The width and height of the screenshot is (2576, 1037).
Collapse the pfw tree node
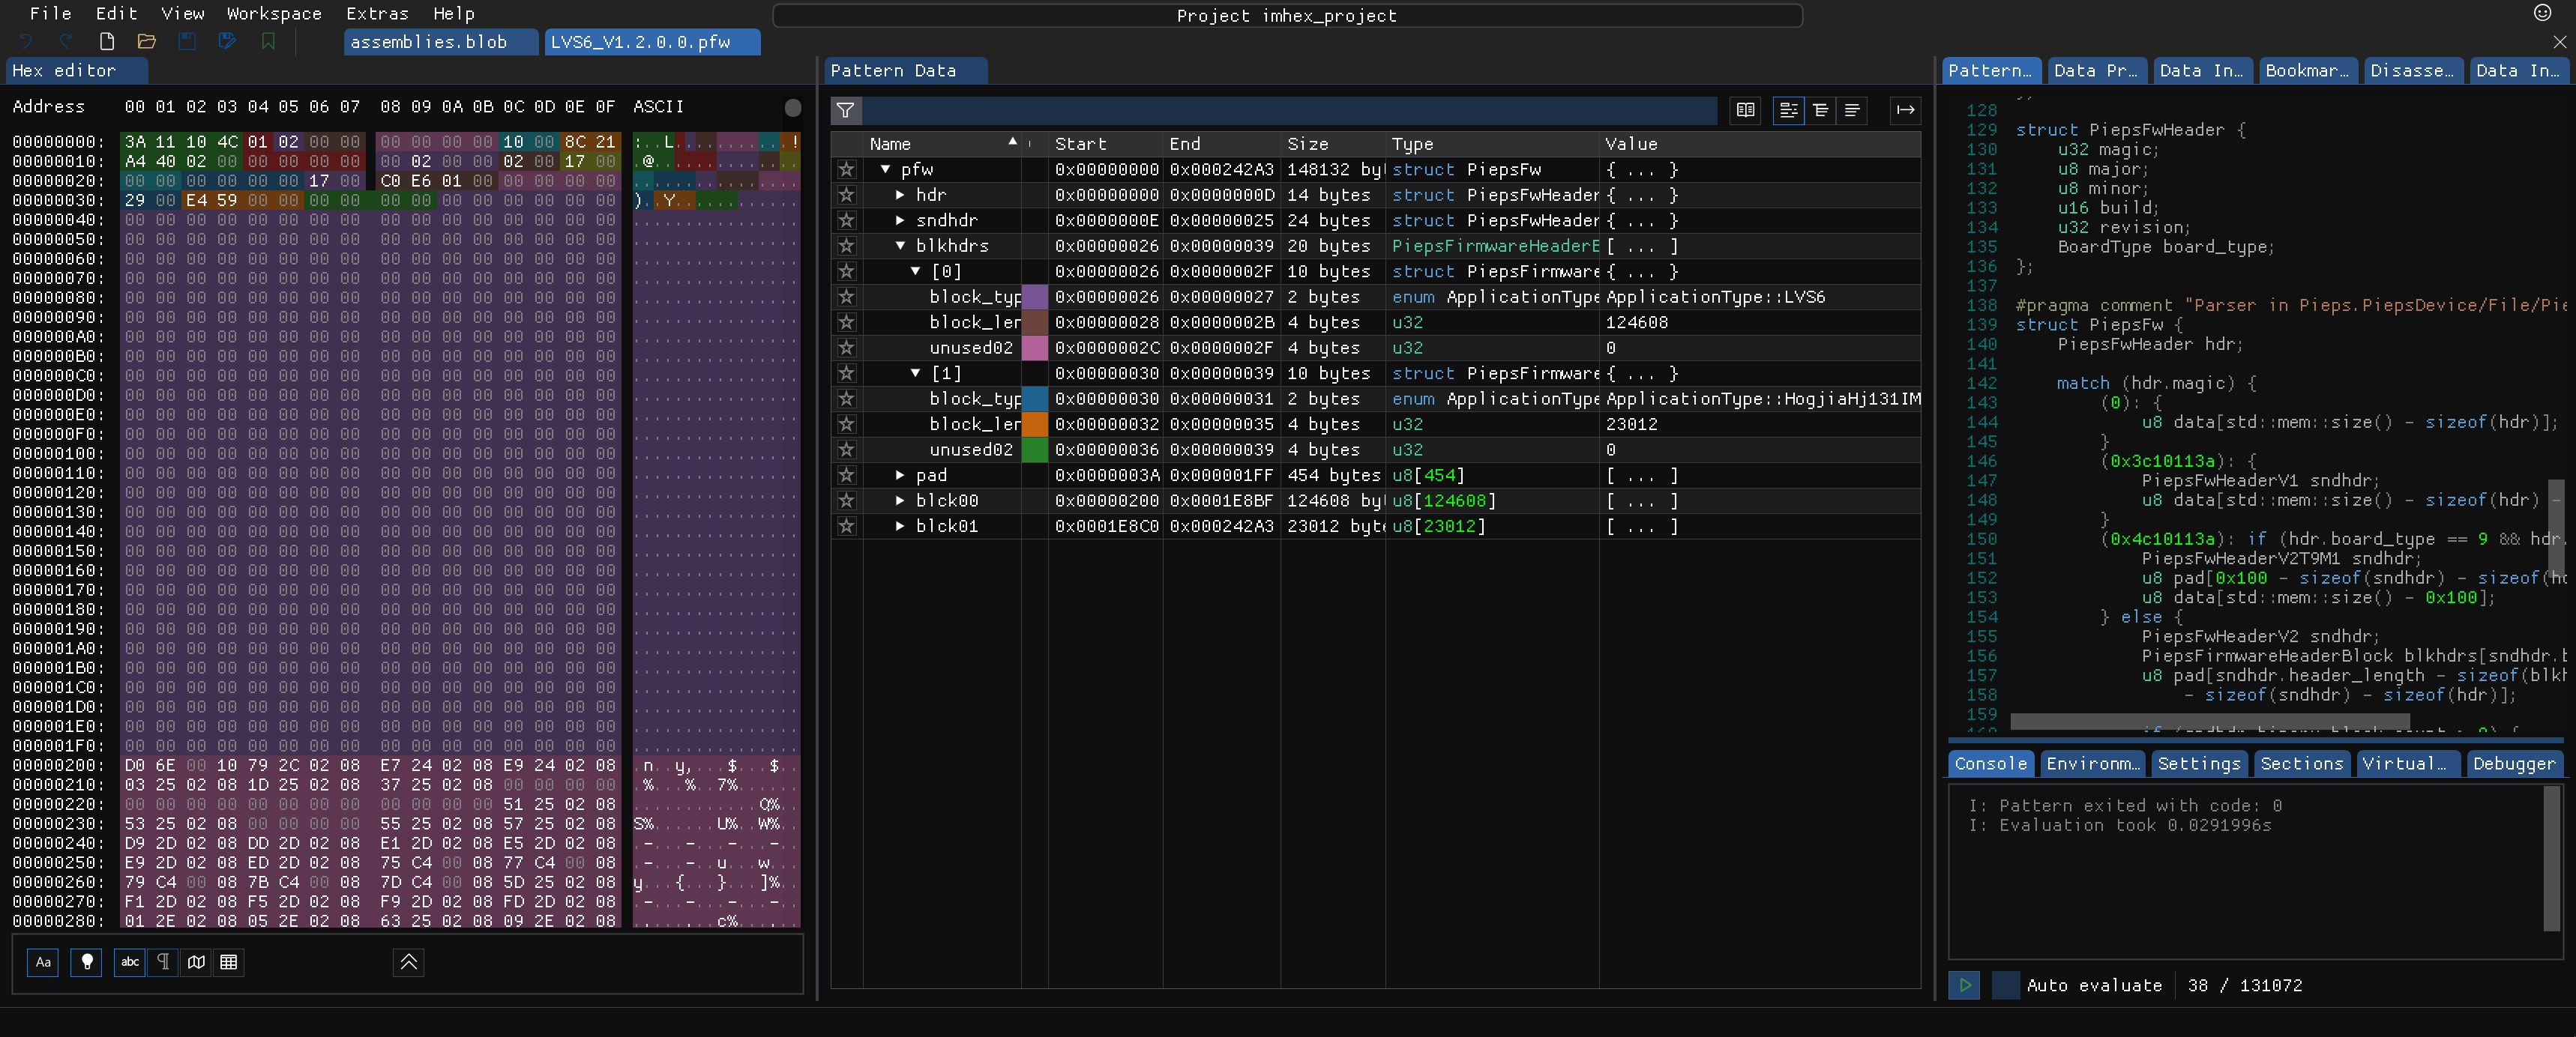[886, 170]
